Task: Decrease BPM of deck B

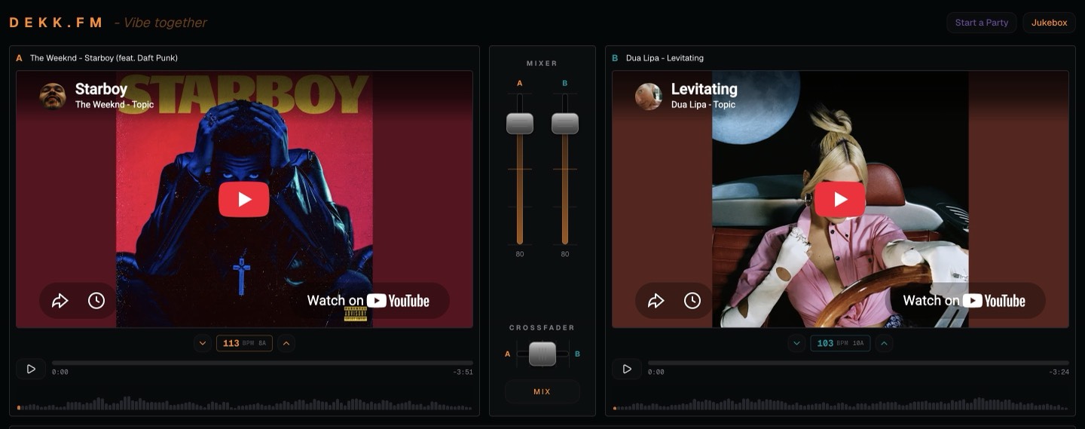Action: click(x=797, y=344)
